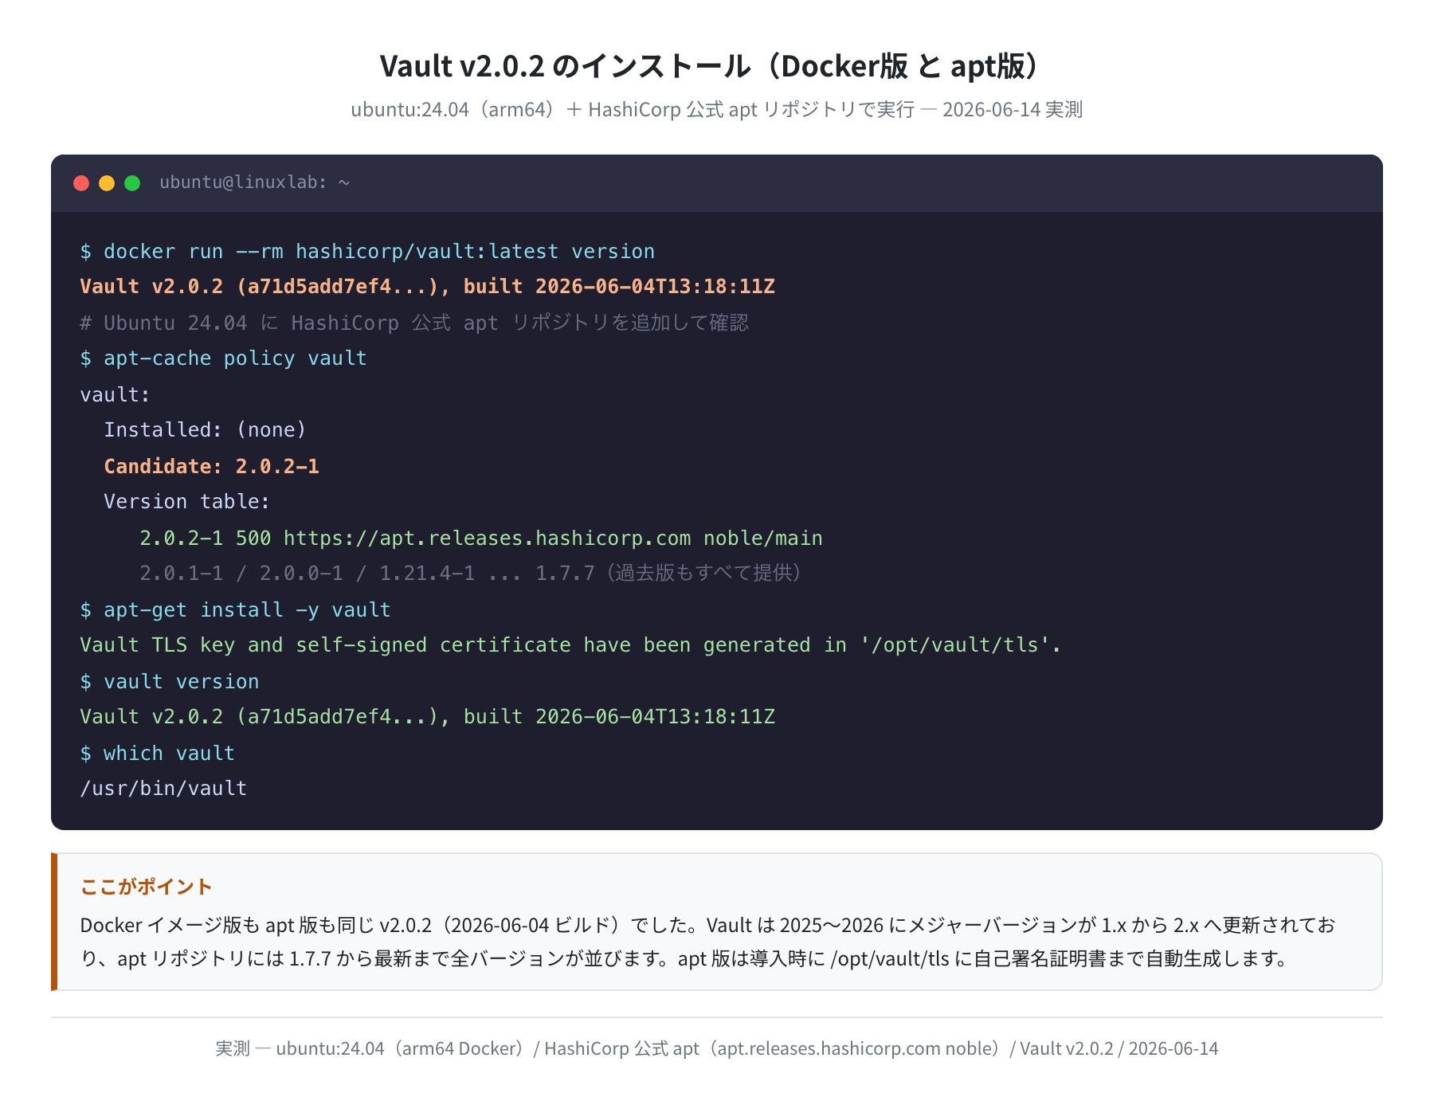This screenshot has height=1093, width=1434.
Task: Click the Installed: (none) line
Action: 206,430
